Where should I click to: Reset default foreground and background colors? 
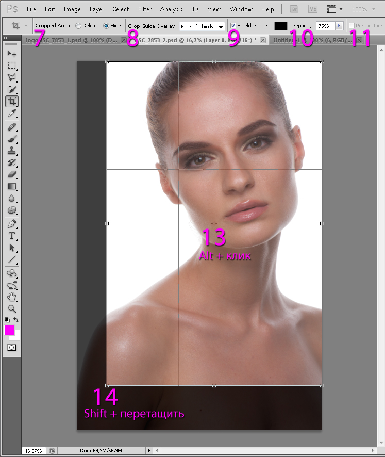[7, 320]
